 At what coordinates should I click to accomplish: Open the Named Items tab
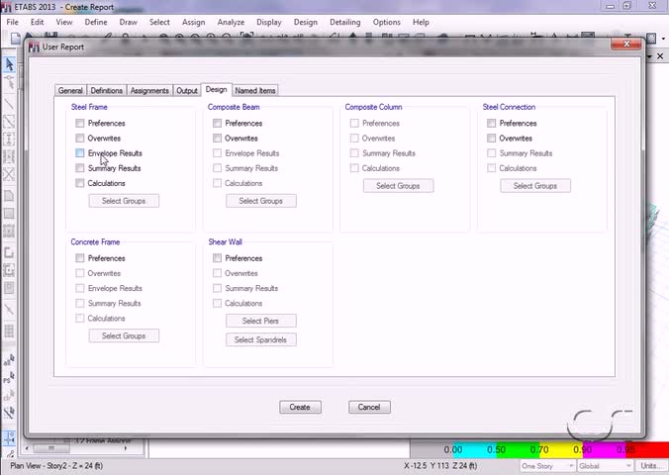coord(255,90)
